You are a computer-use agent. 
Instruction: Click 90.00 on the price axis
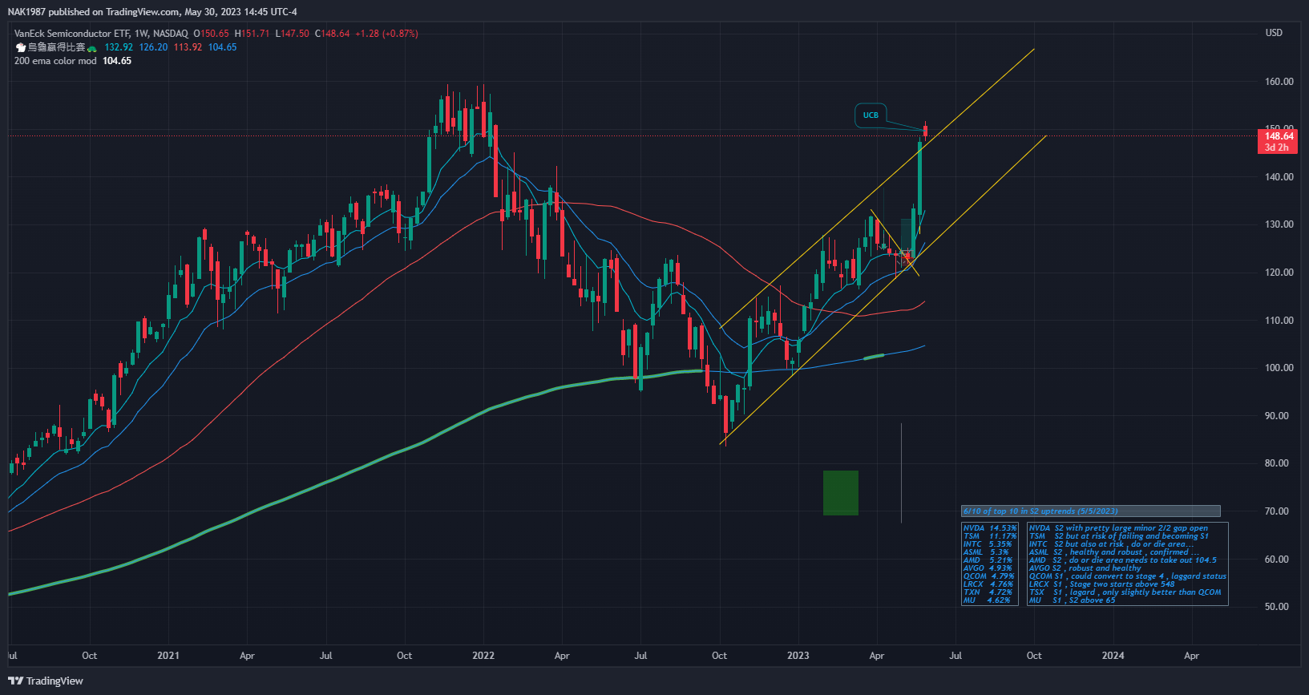pos(1276,416)
